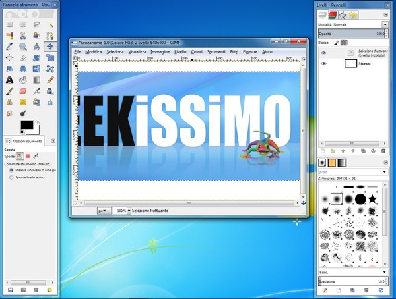Screen dimensions: 396x299
Task: Refresh brushes with bottom-right icon
Action: 381,290
